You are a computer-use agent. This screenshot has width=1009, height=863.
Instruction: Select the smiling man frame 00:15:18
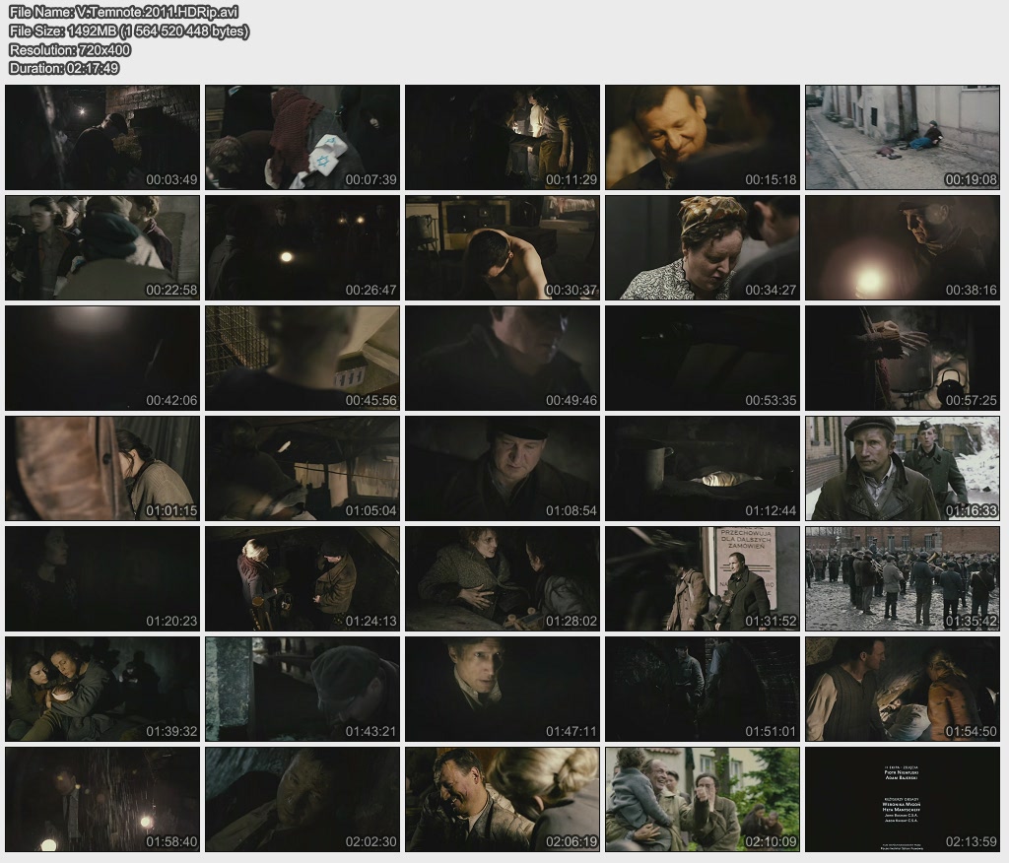(x=703, y=137)
